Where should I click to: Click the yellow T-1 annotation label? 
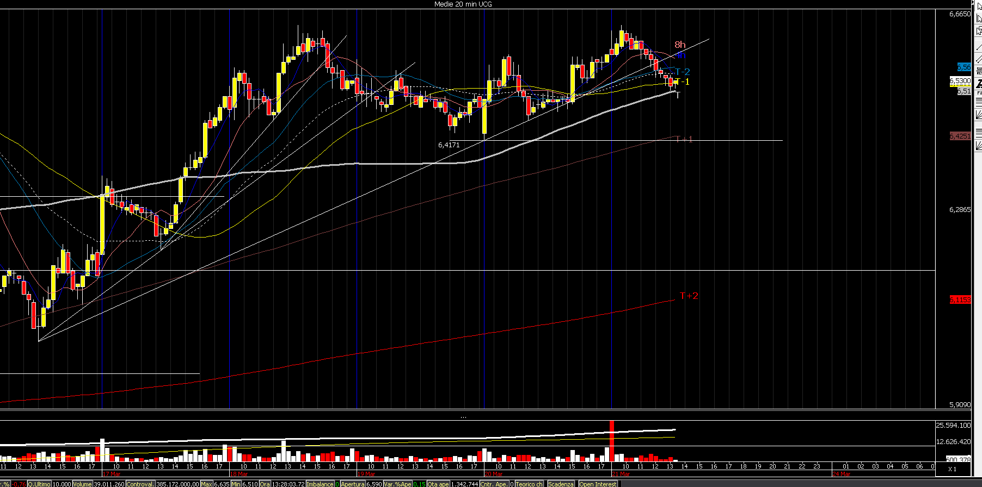(x=683, y=82)
